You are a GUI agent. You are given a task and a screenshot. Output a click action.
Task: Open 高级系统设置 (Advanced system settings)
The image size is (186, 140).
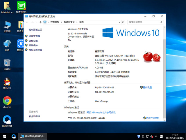35,50
